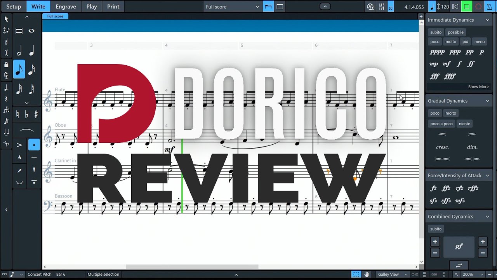This screenshot has width=497, height=280.
Task: Open the Galley View dropdown
Action: pos(392,274)
